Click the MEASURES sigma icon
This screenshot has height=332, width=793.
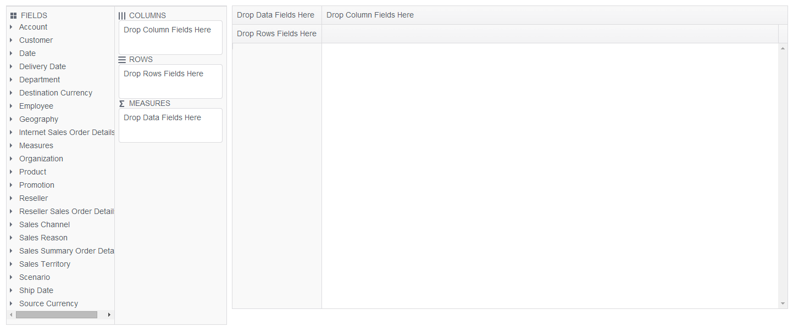[122, 103]
